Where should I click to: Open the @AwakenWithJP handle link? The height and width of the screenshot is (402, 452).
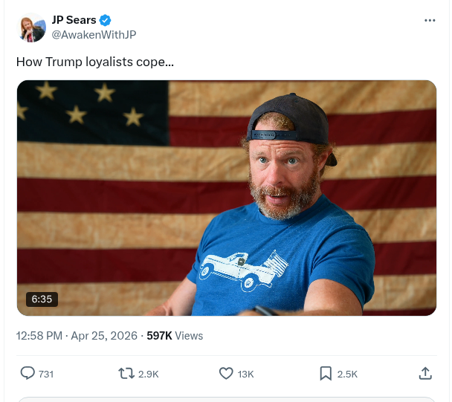tap(94, 35)
